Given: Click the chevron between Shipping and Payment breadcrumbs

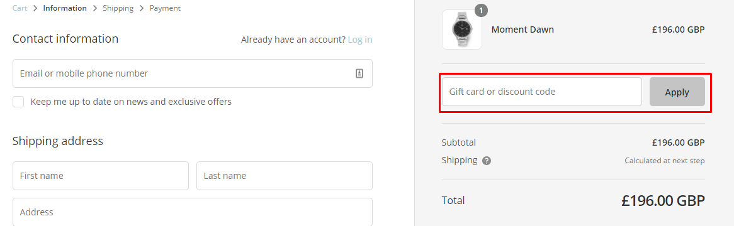Looking at the screenshot, I should click(142, 8).
